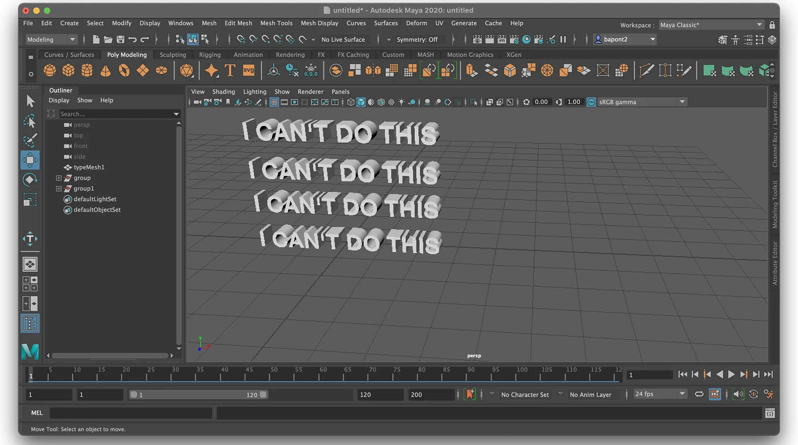Image resolution: width=798 pixels, height=445 pixels.
Task: Open the Mesh Tools menu
Action: pos(276,23)
